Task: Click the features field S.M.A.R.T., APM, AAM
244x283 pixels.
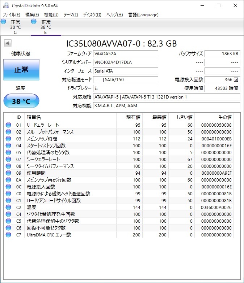Action: 167,106
